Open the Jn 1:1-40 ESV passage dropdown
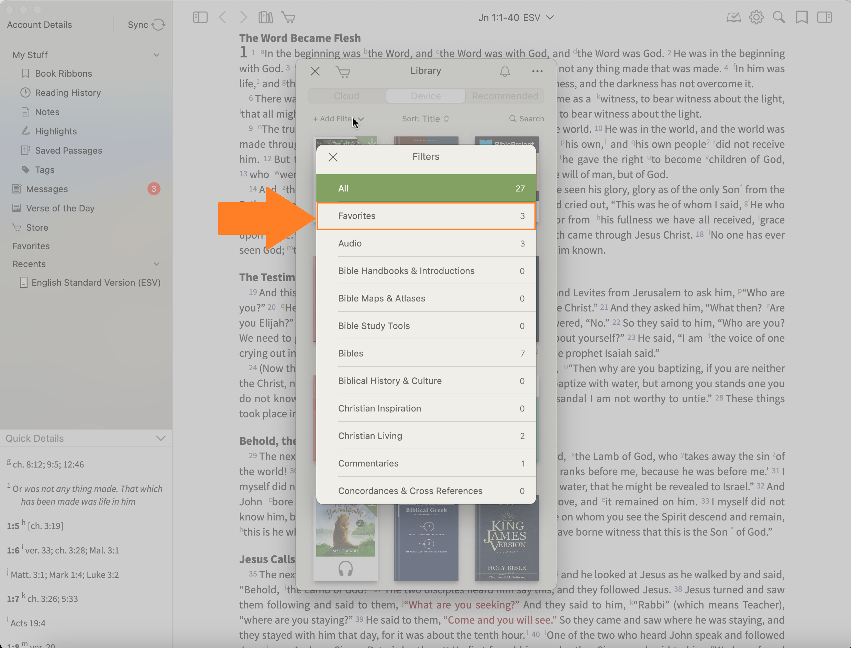This screenshot has height=648, width=851. (516, 18)
